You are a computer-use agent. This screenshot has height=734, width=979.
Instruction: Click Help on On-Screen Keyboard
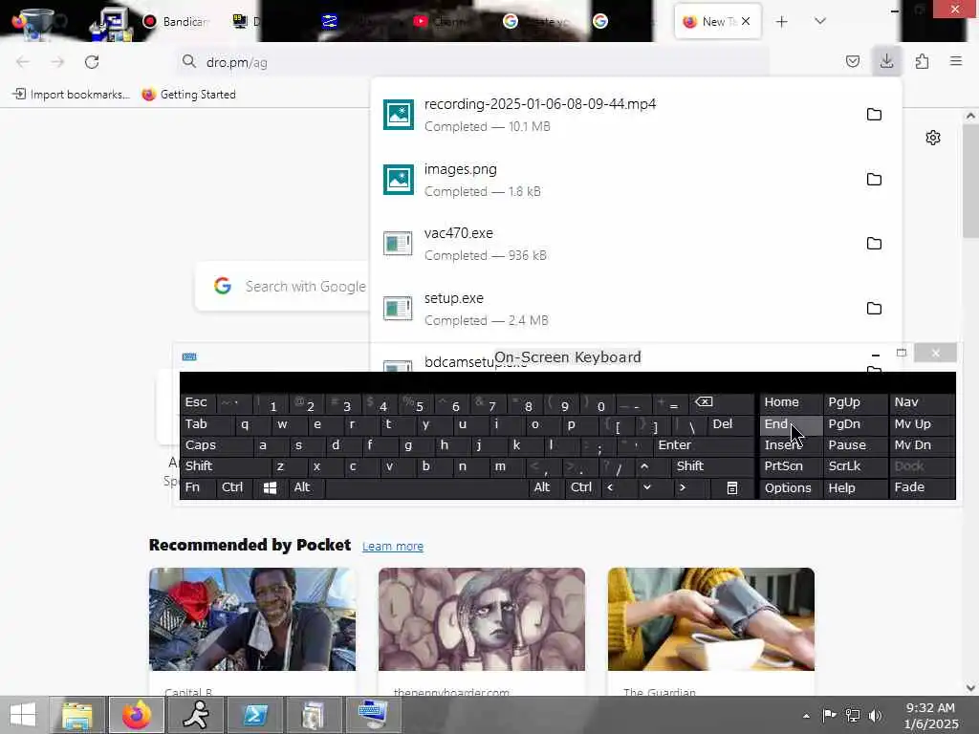point(855,488)
